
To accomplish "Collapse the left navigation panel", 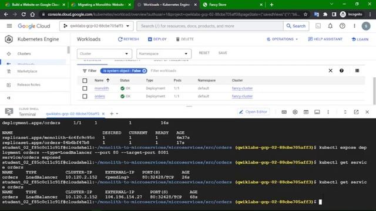I will click(x=9, y=98).
